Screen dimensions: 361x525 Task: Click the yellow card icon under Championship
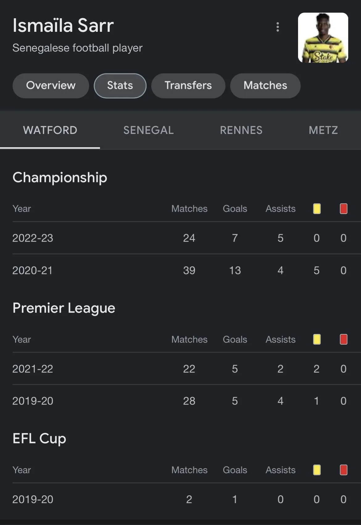[x=317, y=209]
